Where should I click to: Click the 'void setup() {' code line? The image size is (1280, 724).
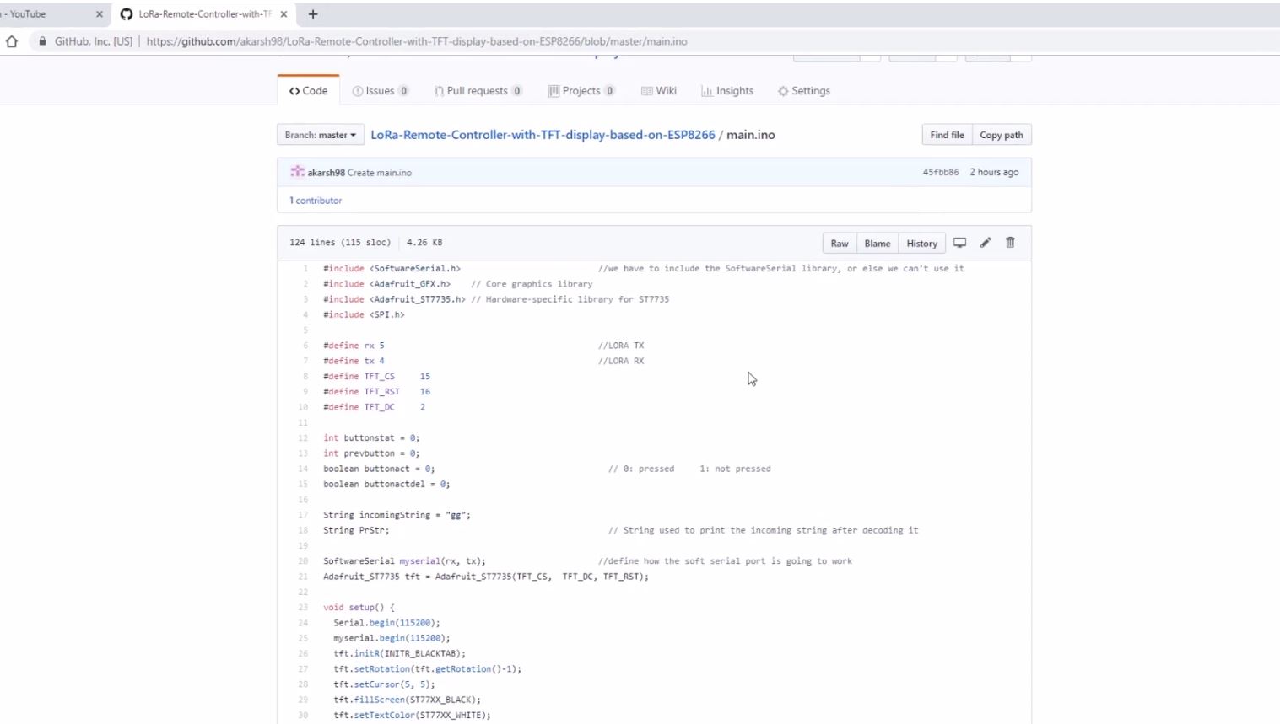[x=359, y=608]
